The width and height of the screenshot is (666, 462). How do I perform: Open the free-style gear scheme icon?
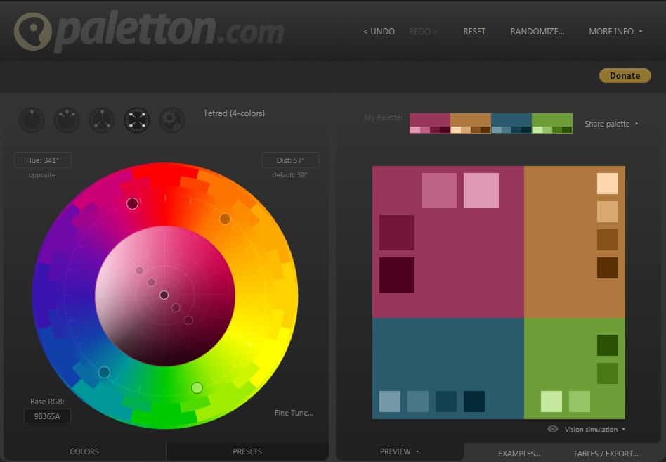pyautogui.click(x=172, y=120)
